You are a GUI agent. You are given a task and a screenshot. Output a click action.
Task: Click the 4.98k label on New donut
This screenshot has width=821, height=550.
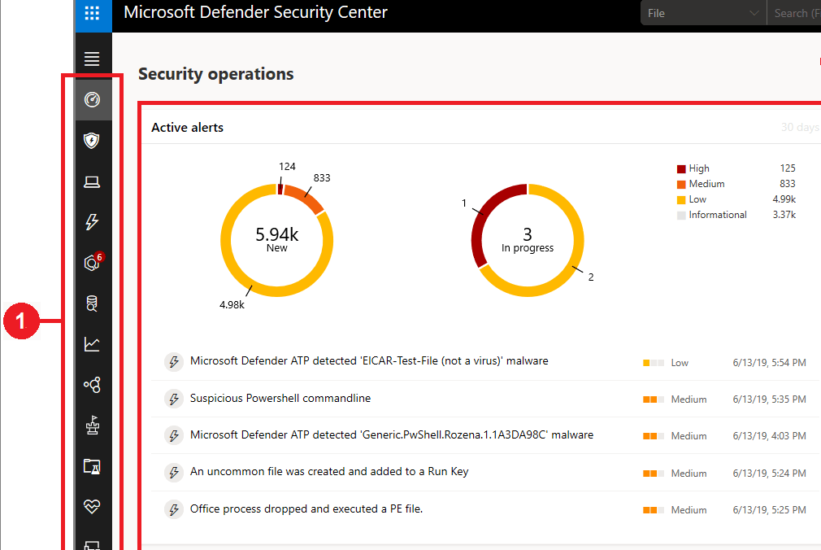coord(232,304)
